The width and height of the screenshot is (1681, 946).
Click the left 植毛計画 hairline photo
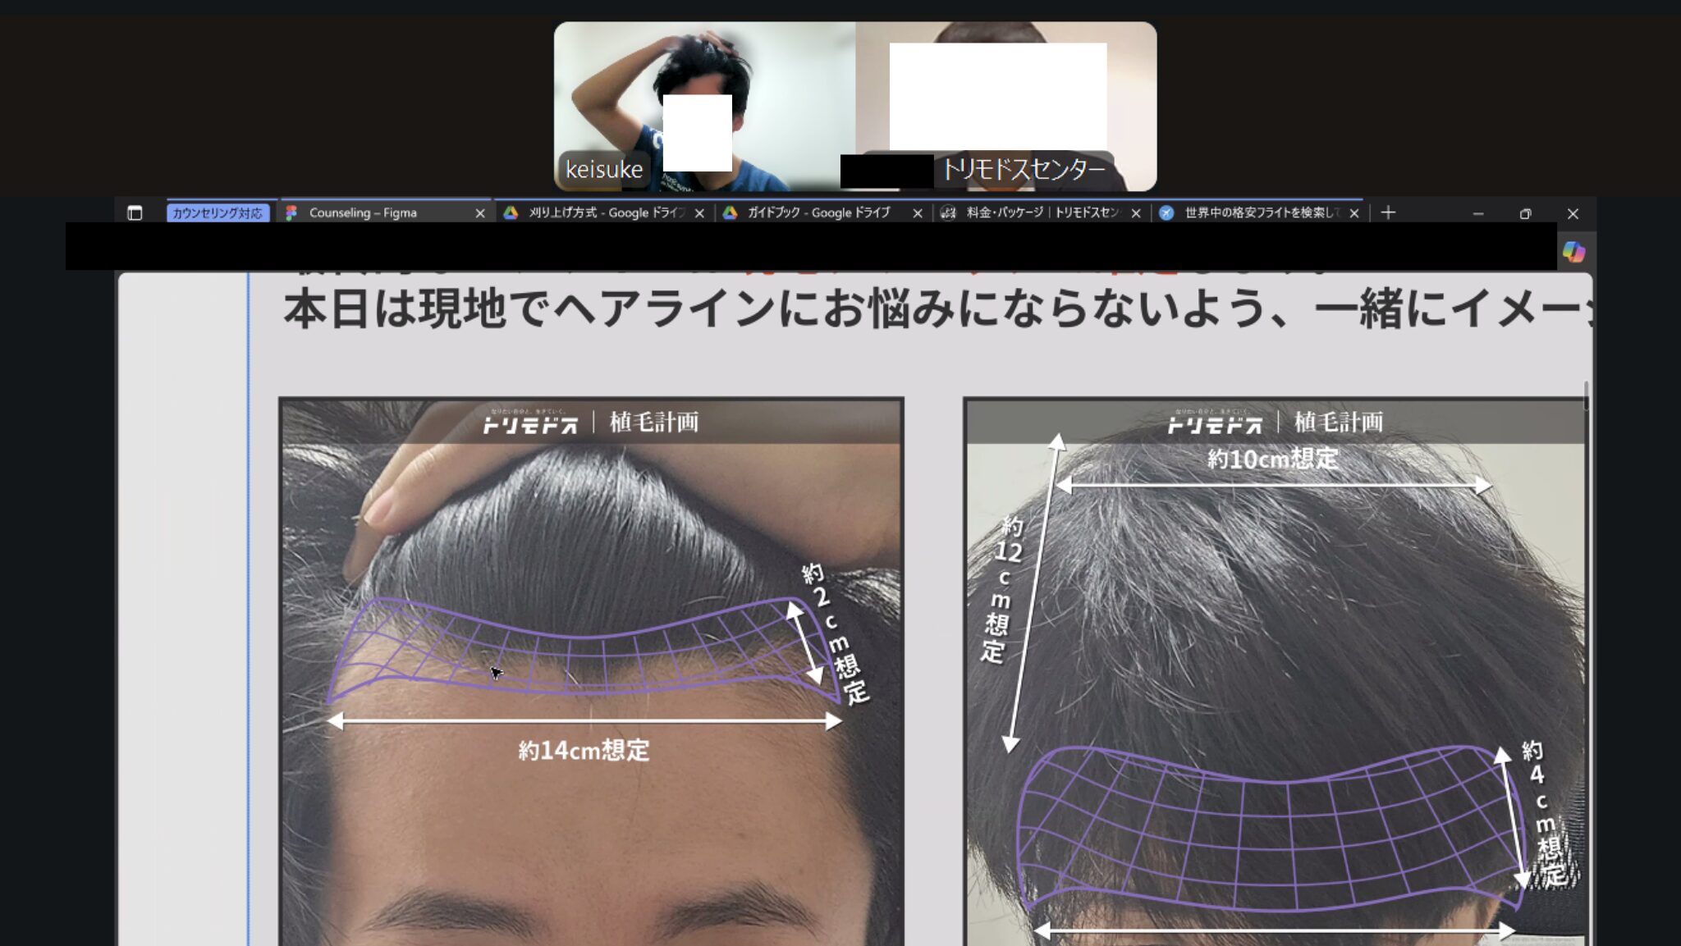pos(591,673)
